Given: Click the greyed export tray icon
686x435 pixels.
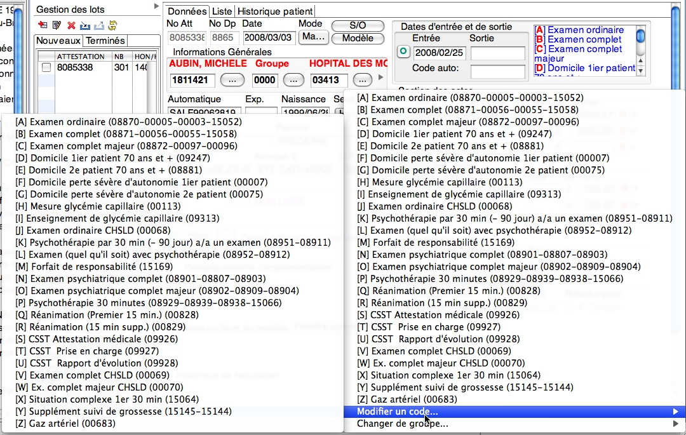Looking at the screenshot, I should tap(99, 25).
